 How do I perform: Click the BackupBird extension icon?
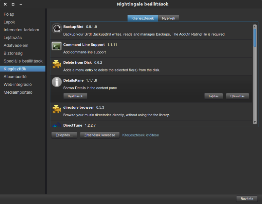coord(57,28)
